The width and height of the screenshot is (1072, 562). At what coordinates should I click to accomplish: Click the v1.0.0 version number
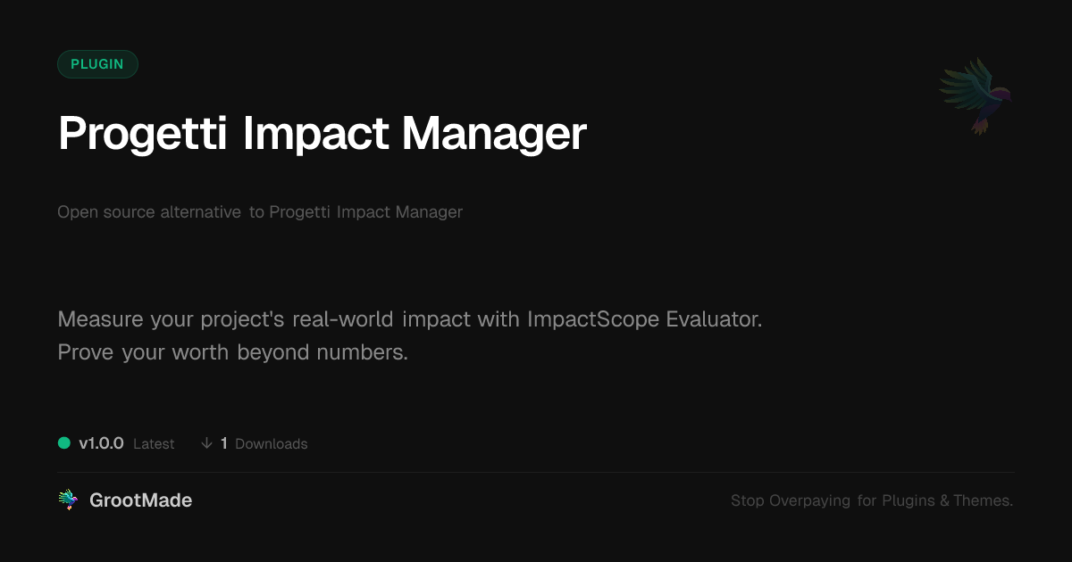point(101,443)
